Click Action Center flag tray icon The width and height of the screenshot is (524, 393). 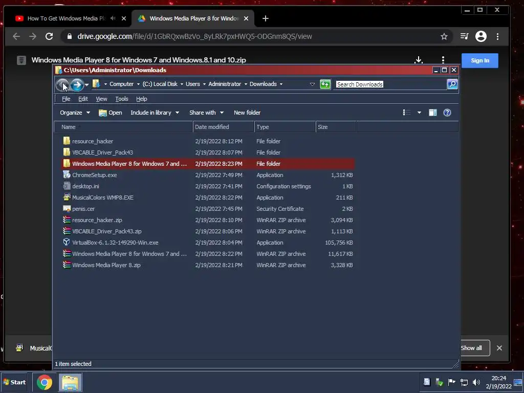(451, 382)
